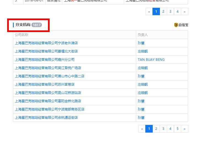Screen dimensions: 201x142
Task: Click 庄晓靓 in the 苏州宫巷店 row
Action: click(143, 85)
